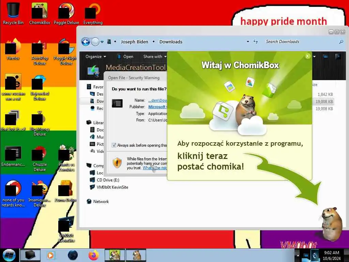Open the Bejeweled Deluxe desktop shortcut
The height and width of the screenshot is (262, 349).
click(x=40, y=87)
